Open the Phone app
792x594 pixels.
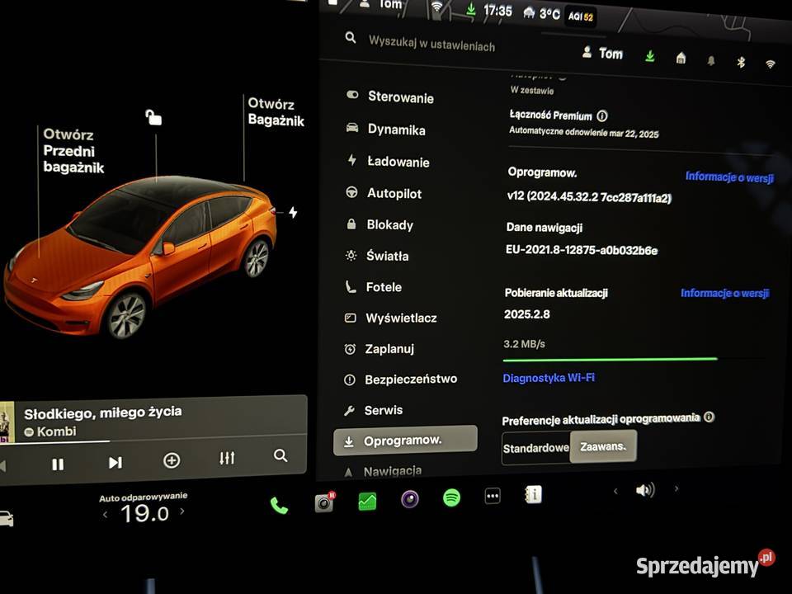[279, 505]
